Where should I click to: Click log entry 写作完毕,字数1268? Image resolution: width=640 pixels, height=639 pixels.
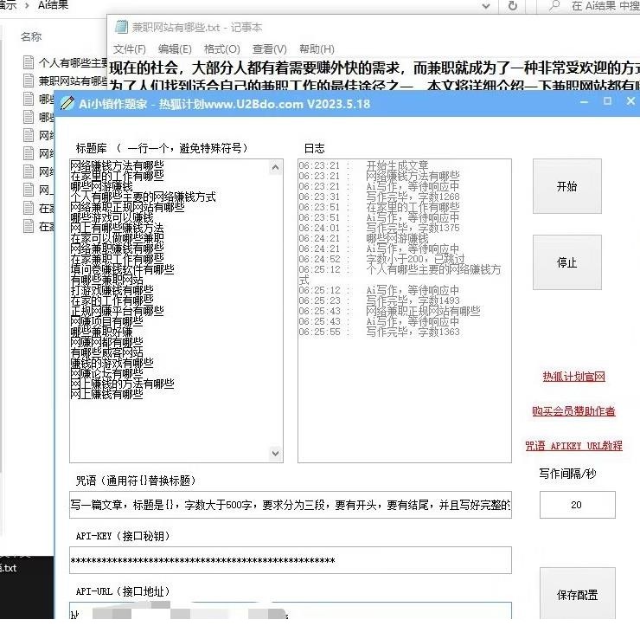coord(413,197)
